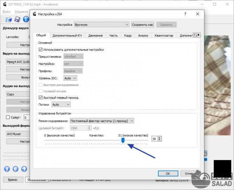Click the Lavcodec decoder label
The image size is (234, 190).
click(x=12, y=37)
